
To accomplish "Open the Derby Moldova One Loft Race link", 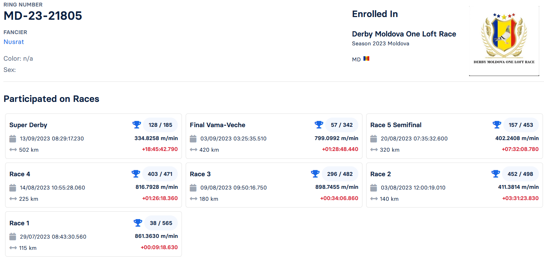I will (x=404, y=34).
